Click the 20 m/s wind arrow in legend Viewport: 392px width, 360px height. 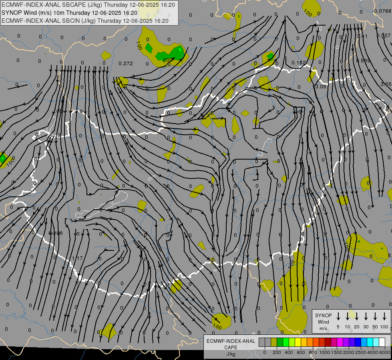[357, 316]
